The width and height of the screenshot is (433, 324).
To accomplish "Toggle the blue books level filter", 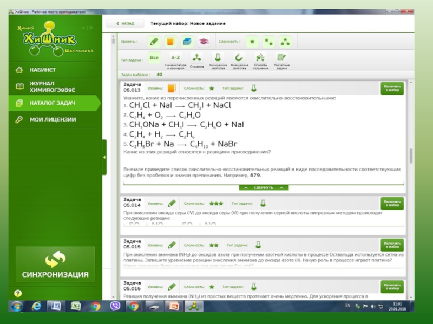I will [x=187, y=42].
